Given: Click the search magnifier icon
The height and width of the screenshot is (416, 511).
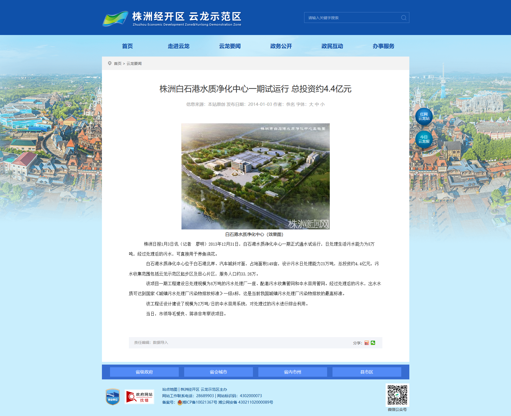Looking at the screenshot, I should [404, 18].
